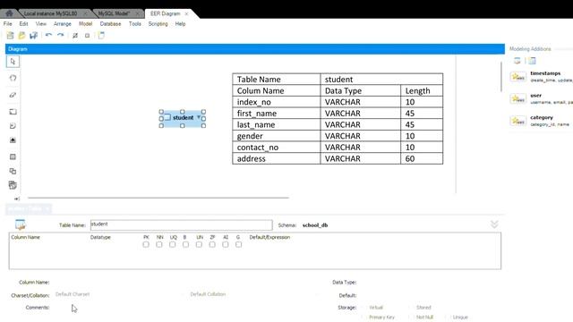The height and width of the screenshot is (322, 573).
Task: Tick the UN unsigned checkbox
Action: click(199, 244)
